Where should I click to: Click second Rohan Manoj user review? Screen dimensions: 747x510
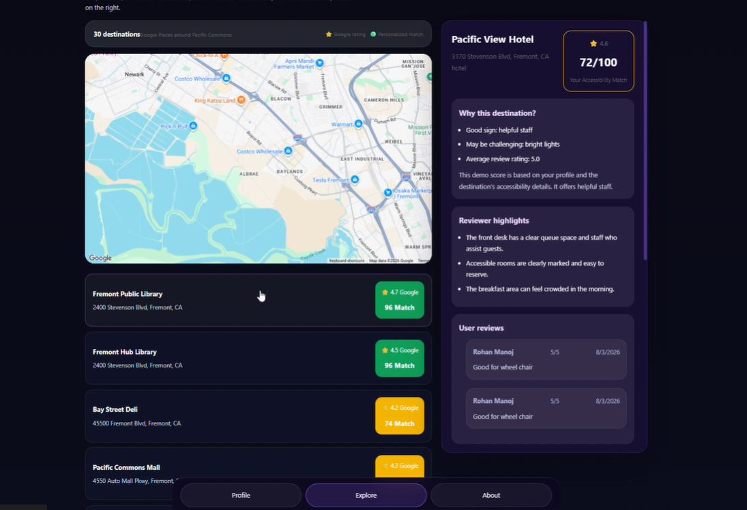coord(546,408)
